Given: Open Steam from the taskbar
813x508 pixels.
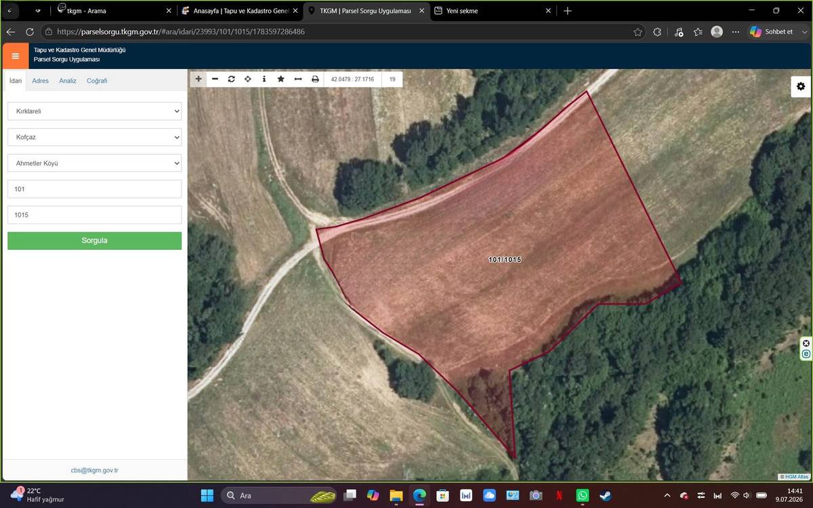Looking at the screenshot, I should pos(605,495).
